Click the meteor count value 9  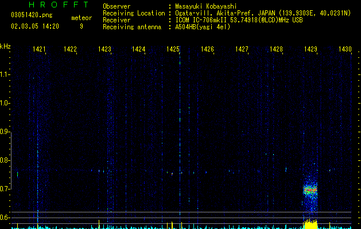81,26
